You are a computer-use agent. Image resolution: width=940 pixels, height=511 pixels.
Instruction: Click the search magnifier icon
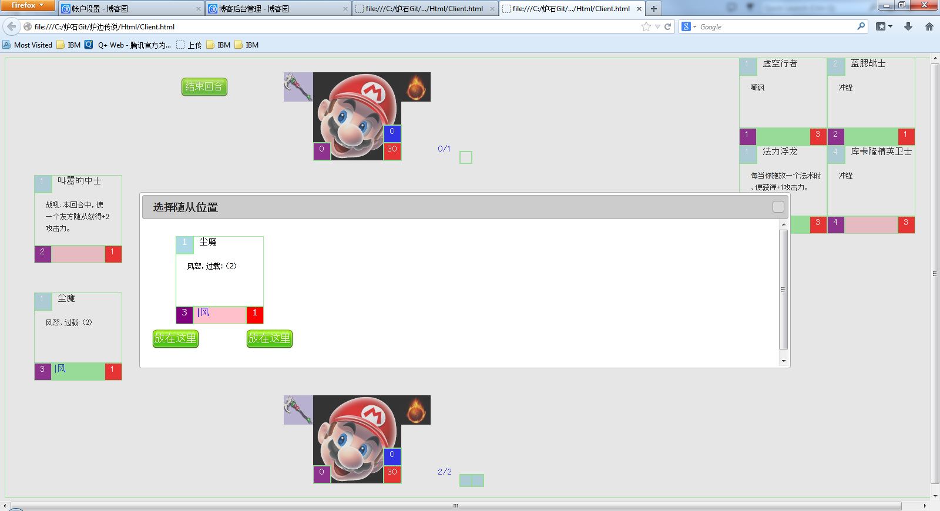(x=861, y=26)
